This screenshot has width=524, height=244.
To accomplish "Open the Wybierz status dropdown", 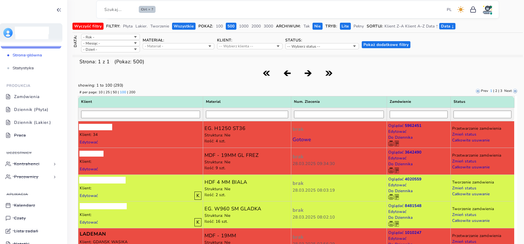I will 322,46.
